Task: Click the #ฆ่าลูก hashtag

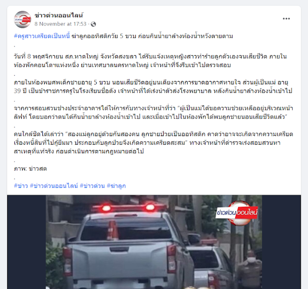Action: [x=116, y=186]
